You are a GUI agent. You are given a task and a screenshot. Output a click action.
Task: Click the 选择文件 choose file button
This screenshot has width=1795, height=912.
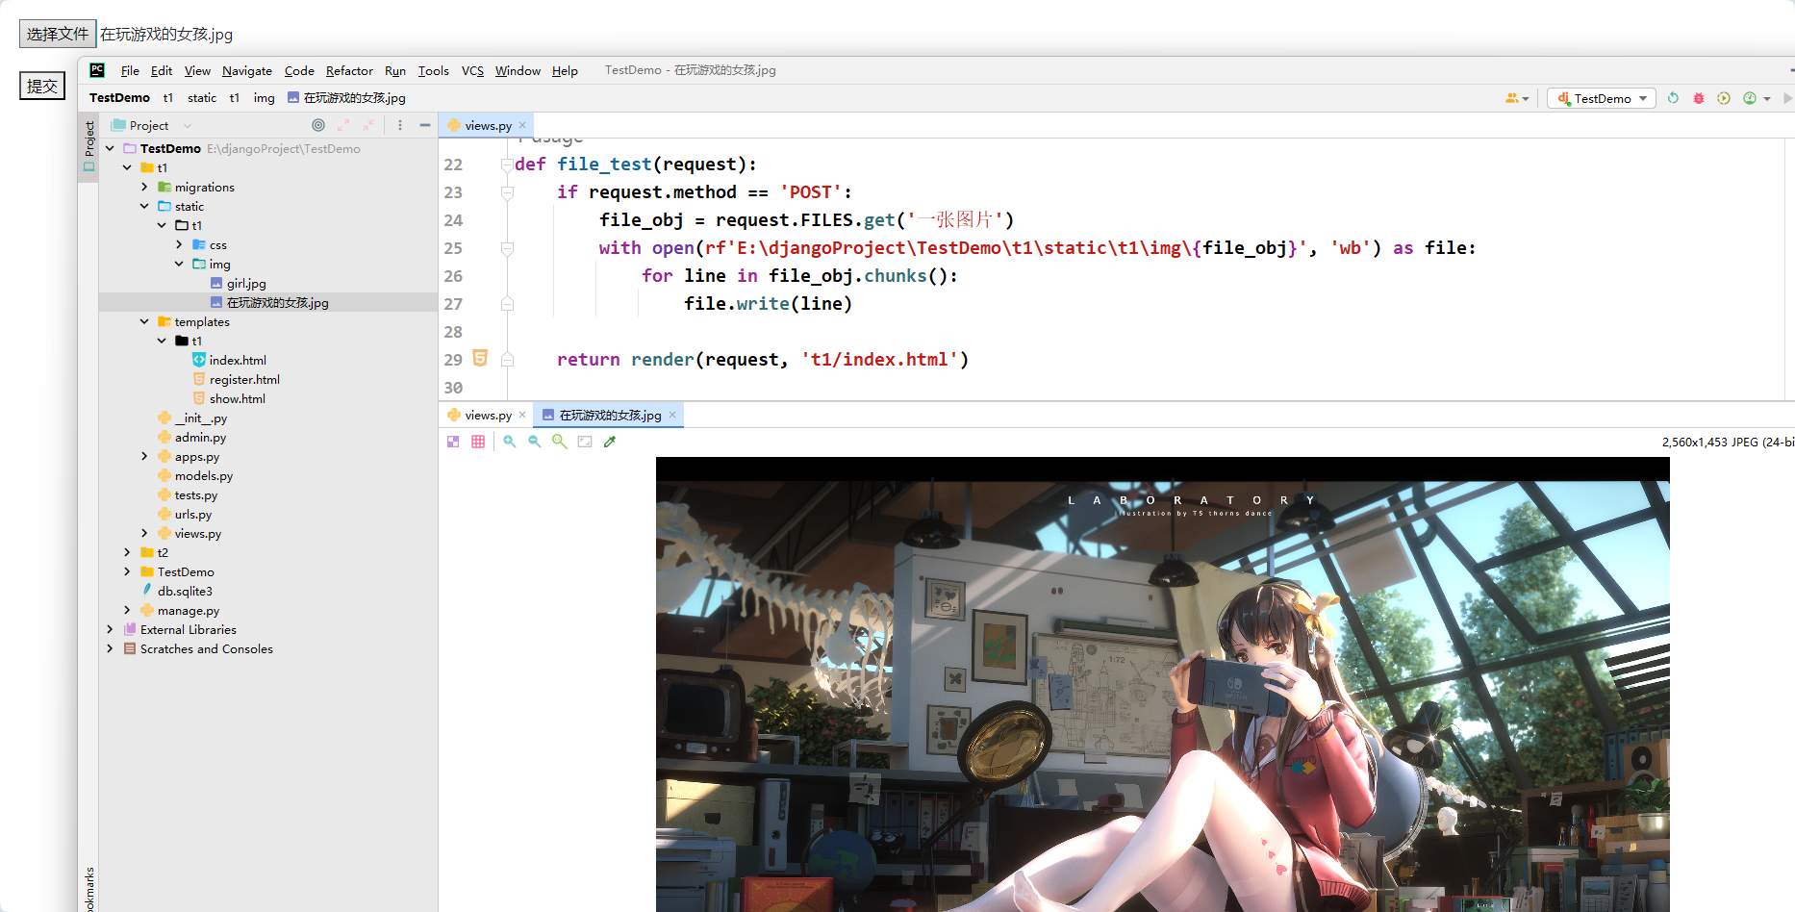pos(58,34)
